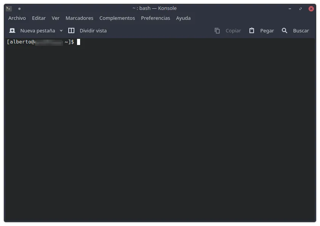Open the Editar menu

pyautogui.click(x=39, y=18)
